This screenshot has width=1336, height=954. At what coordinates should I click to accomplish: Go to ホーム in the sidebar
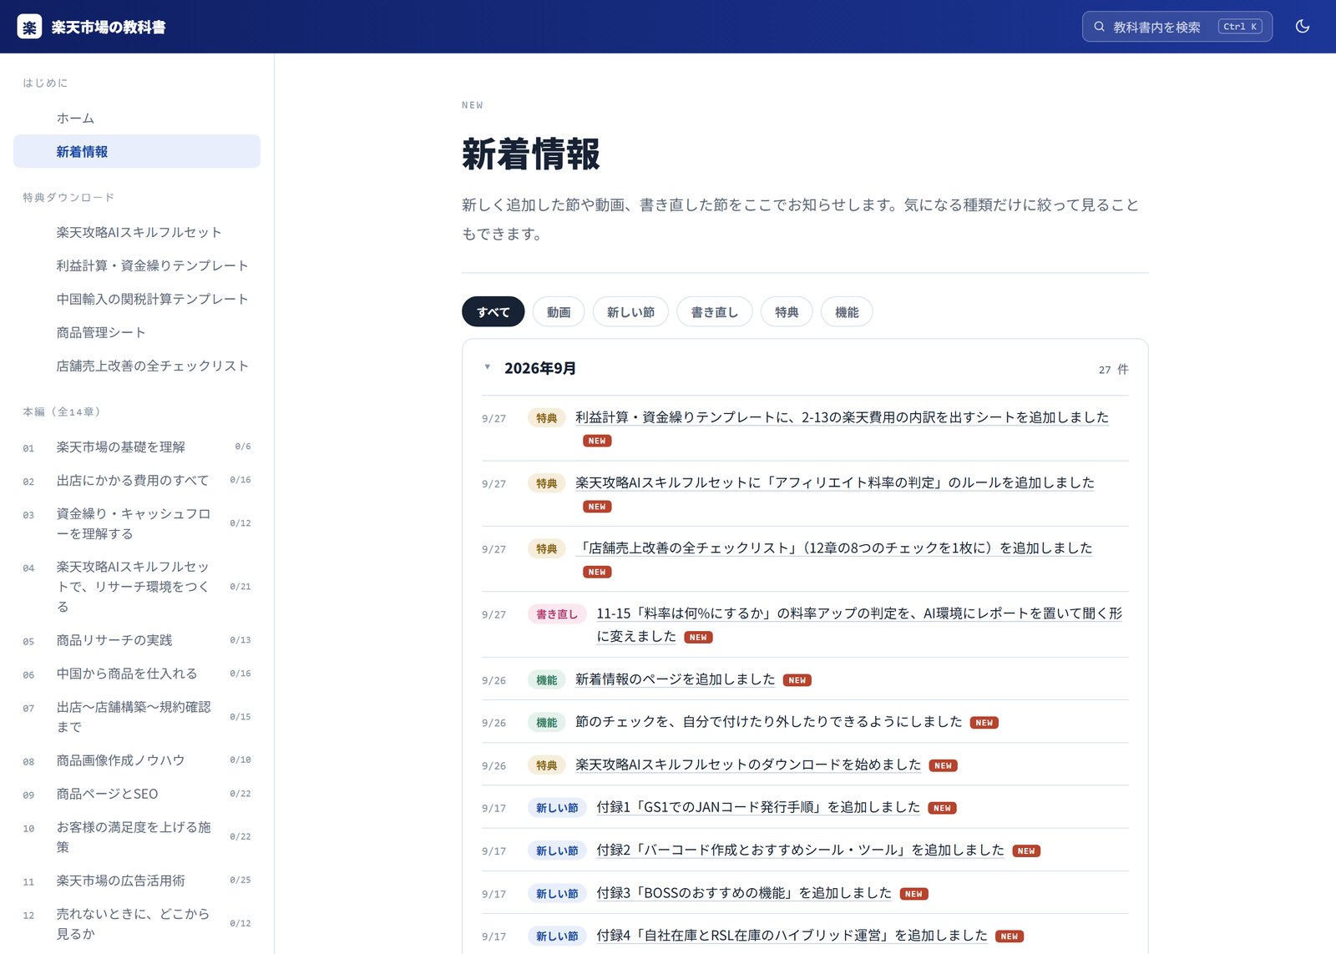[x=137, y=119]
